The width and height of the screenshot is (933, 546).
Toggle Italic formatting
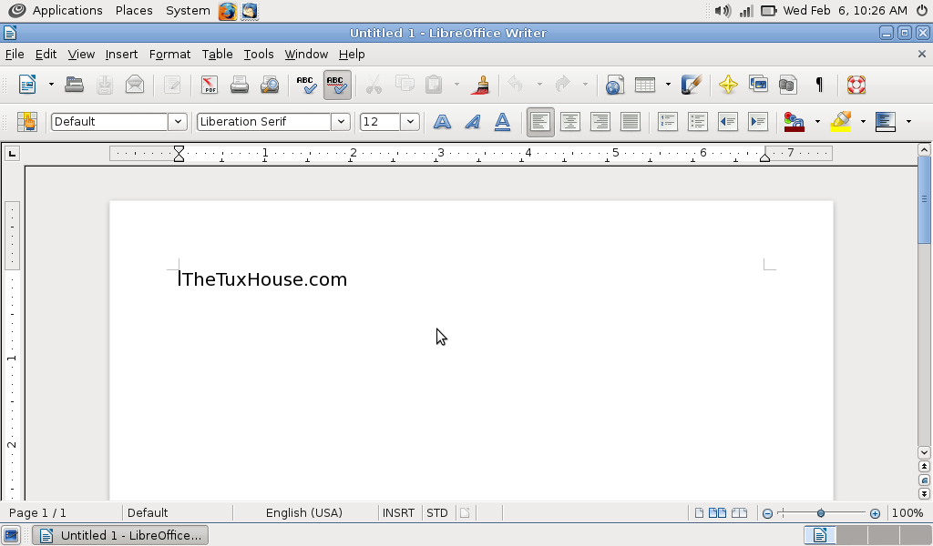473,122
